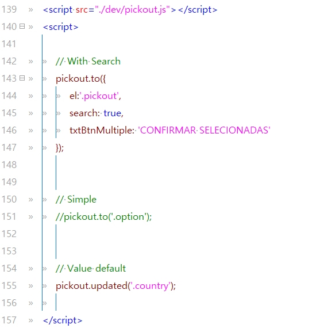Click the 'CONFIRMAR SELECIONADAS' string
This screenshot has height=328, width=324.
point(204,131)
